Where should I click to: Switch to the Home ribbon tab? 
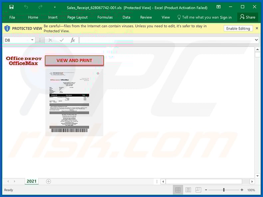click(x=33, y=17)
